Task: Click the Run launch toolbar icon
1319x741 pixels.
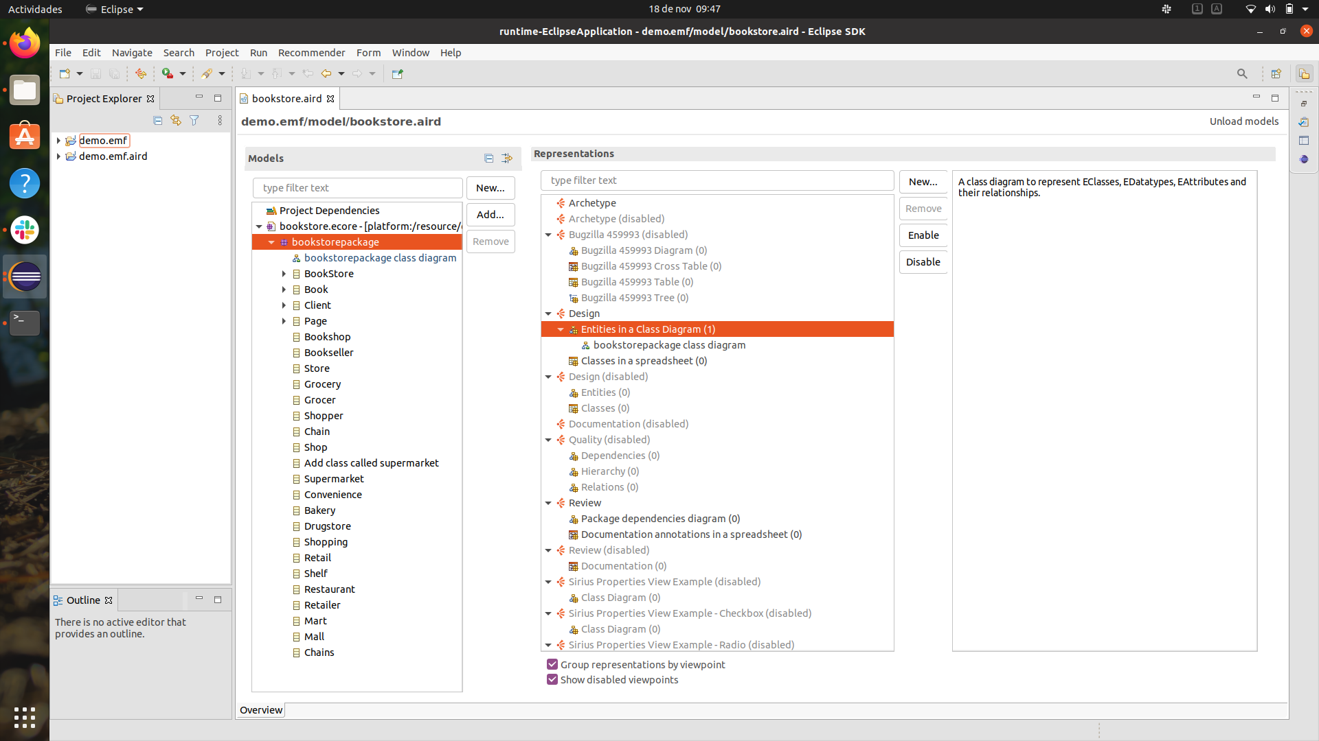Action: coord(168,73)
